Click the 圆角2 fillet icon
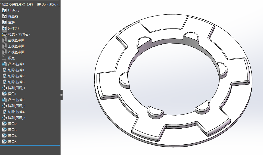 click(x=4, y=124)
